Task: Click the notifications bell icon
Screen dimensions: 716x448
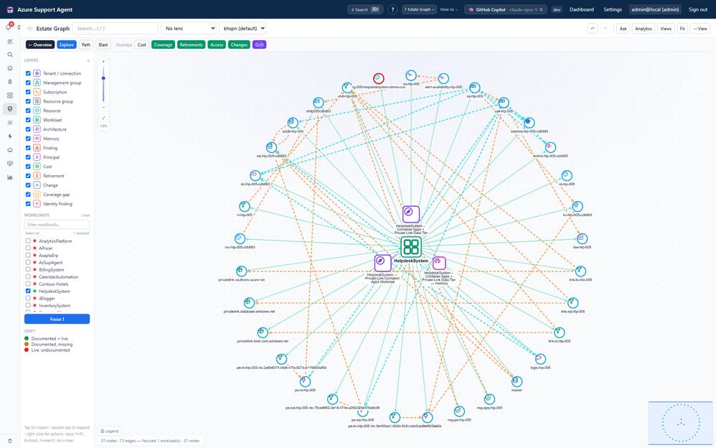Action: (9, 27)
